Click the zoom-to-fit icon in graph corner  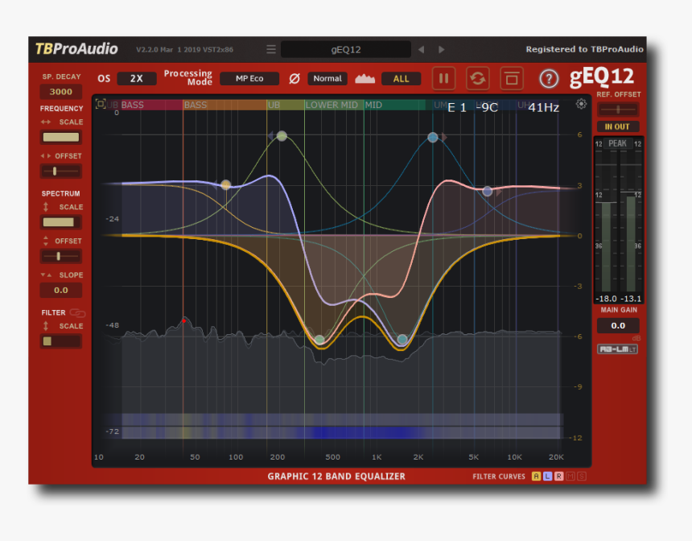[x=101, y=104]
